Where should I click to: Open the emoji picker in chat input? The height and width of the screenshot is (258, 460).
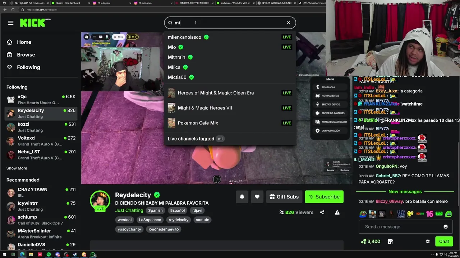click(446, 227)
